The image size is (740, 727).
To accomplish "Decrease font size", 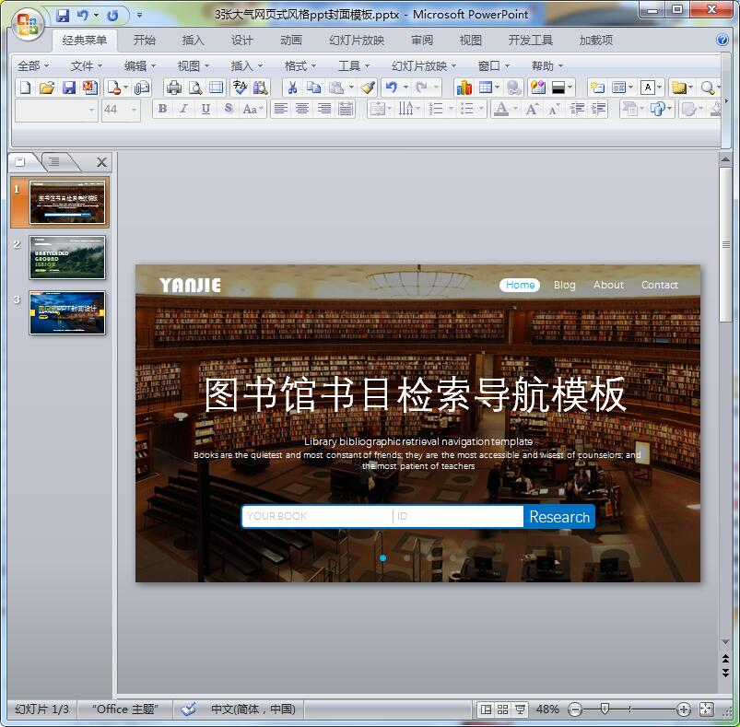I will point(554,109).
